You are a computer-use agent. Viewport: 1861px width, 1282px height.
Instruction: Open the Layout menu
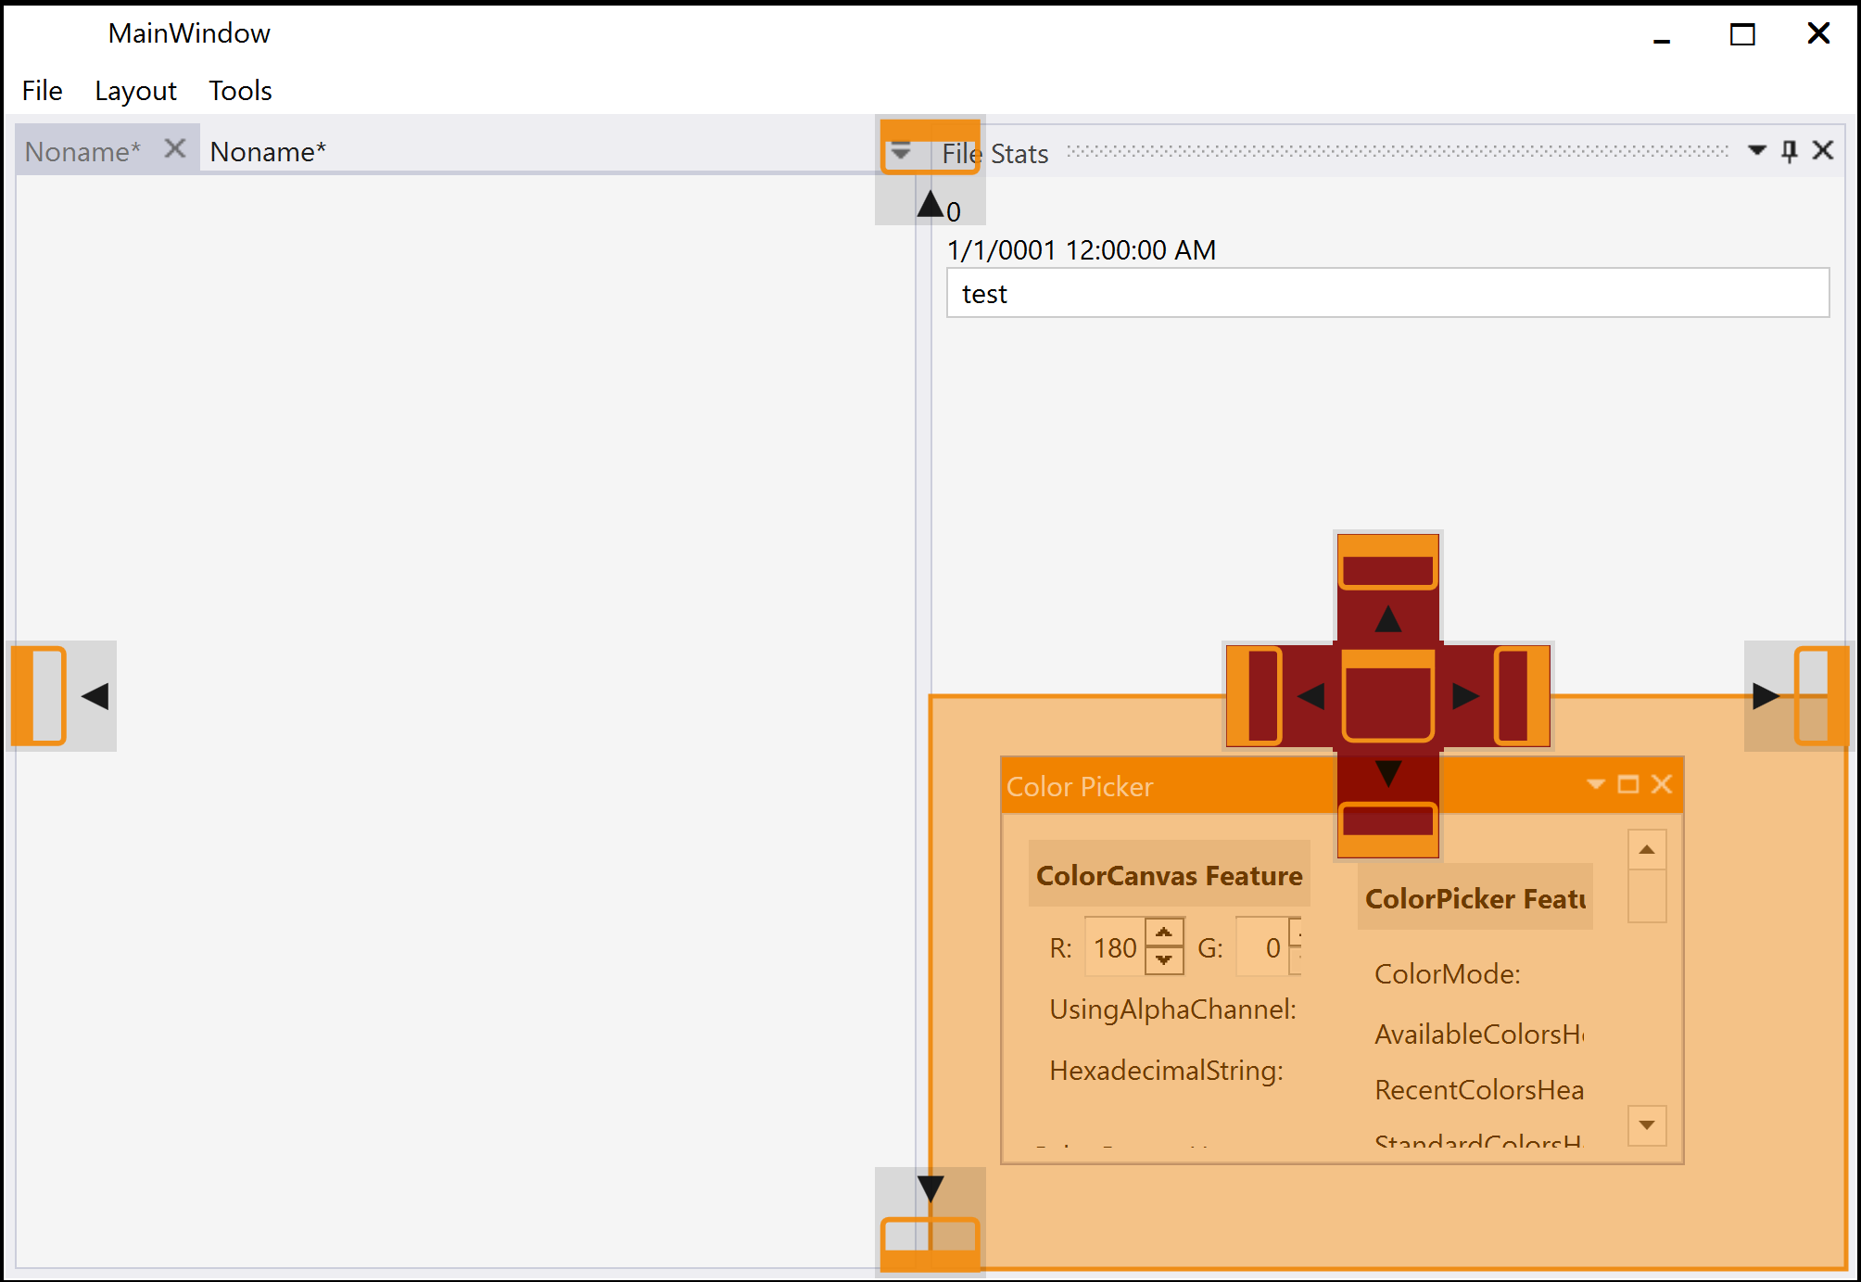pos(135,91)
